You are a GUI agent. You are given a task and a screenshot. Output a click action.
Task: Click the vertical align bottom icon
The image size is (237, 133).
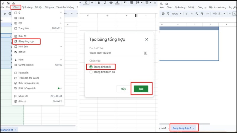(155, 3)
